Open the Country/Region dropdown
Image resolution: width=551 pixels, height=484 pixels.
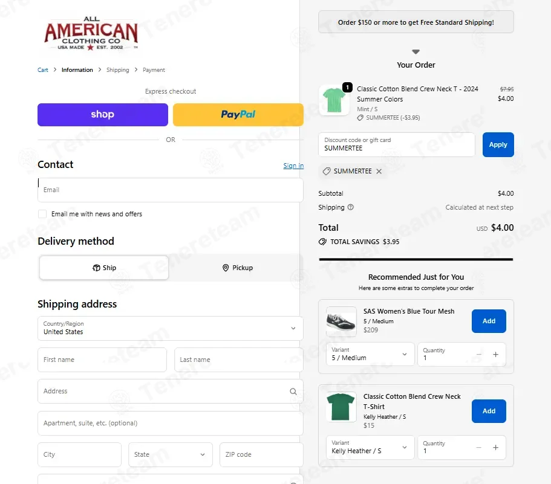pos(171,328)
